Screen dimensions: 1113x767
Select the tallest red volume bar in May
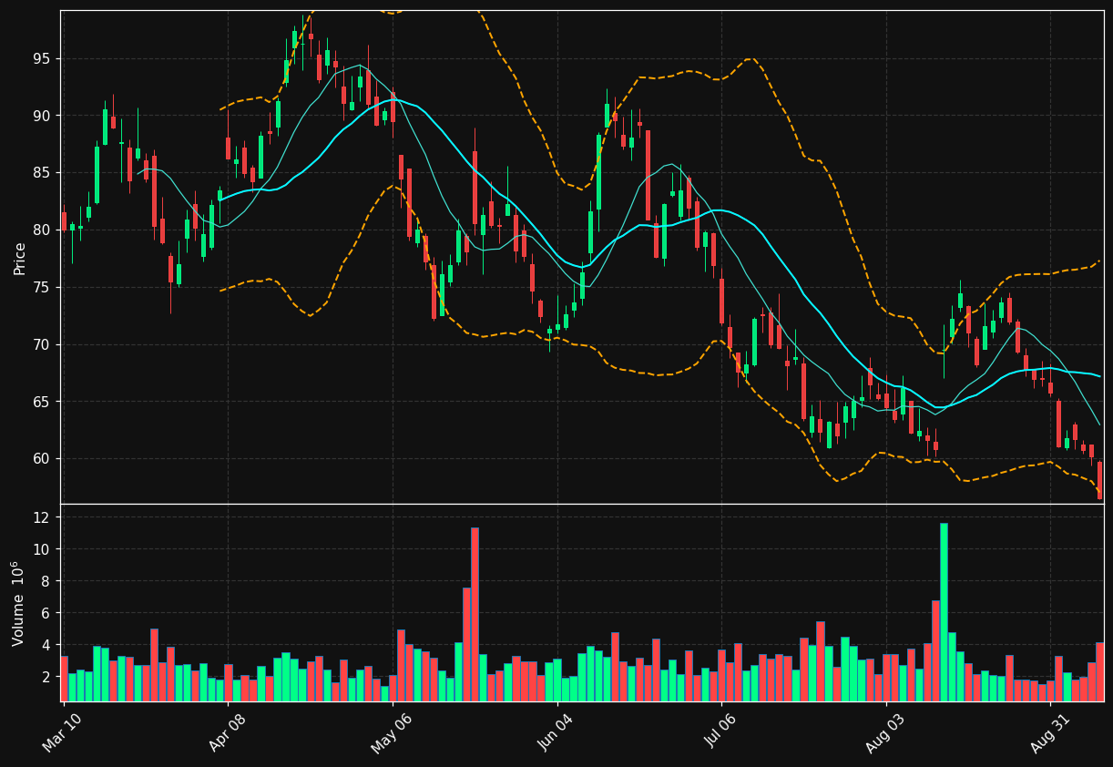475,614
